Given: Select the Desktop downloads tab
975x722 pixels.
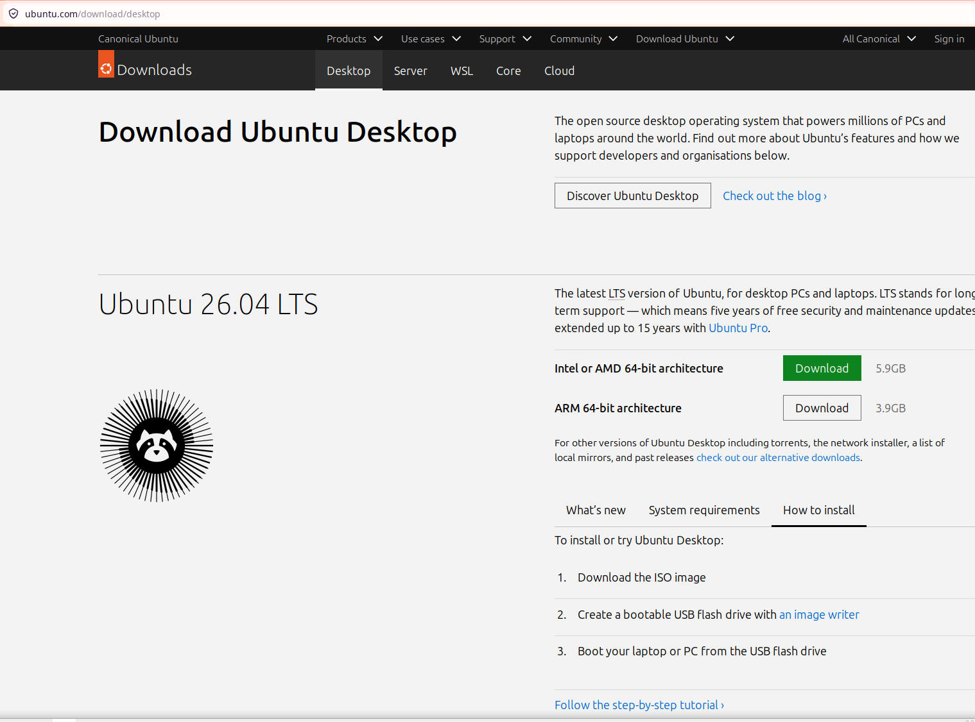Looking at the screenshot, I should click(x=349, y=71).
